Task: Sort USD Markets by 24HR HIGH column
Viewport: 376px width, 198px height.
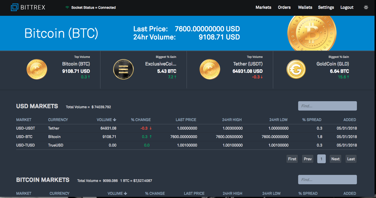Action: coord(232,120)
